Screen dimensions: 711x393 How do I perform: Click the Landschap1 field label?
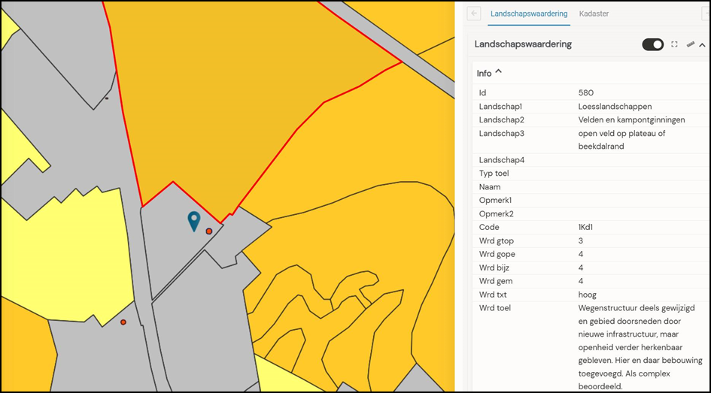[x=501, y=107]
